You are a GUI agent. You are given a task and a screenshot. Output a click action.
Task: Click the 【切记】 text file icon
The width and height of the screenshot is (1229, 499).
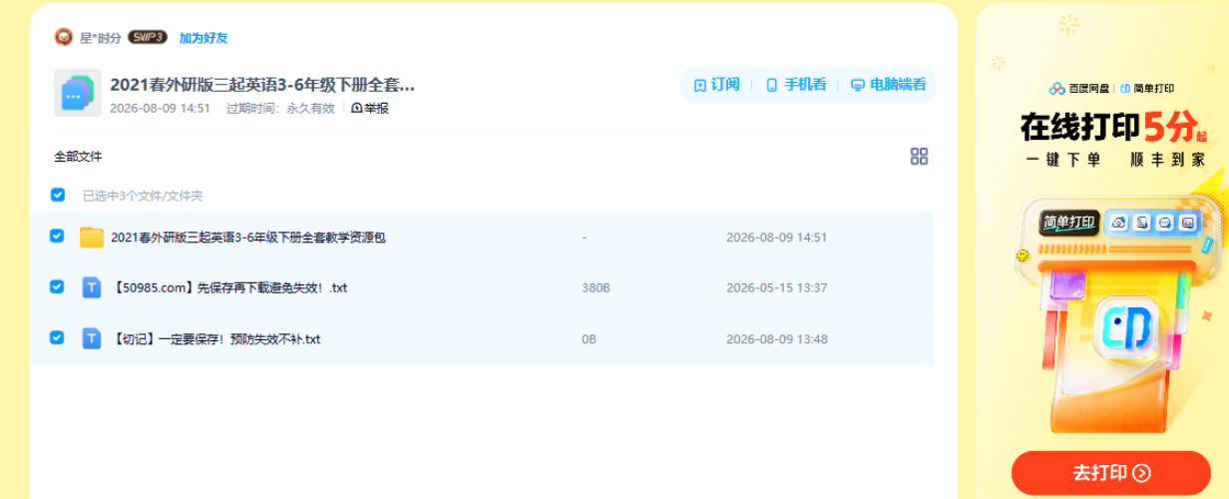[92, 338]
